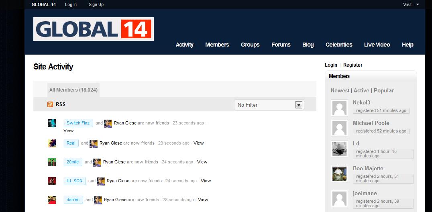The width and height of the screenshot is (432, 212).
Task: Click Ryan Giese avatar in Switch Floz row
Action: tap(108, 124)
